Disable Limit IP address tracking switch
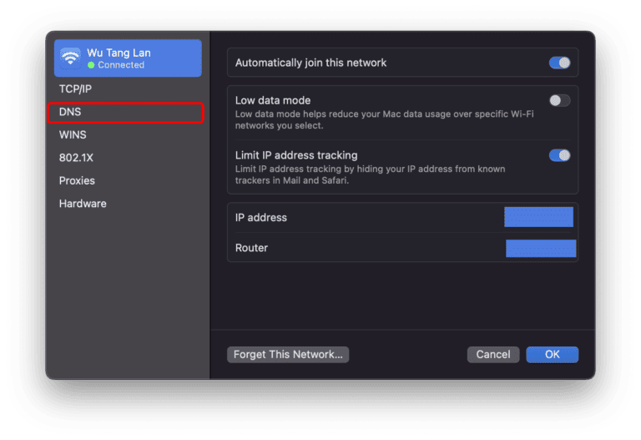The height and width of the screenshot is (440, 641). click(x=559, y=155)
